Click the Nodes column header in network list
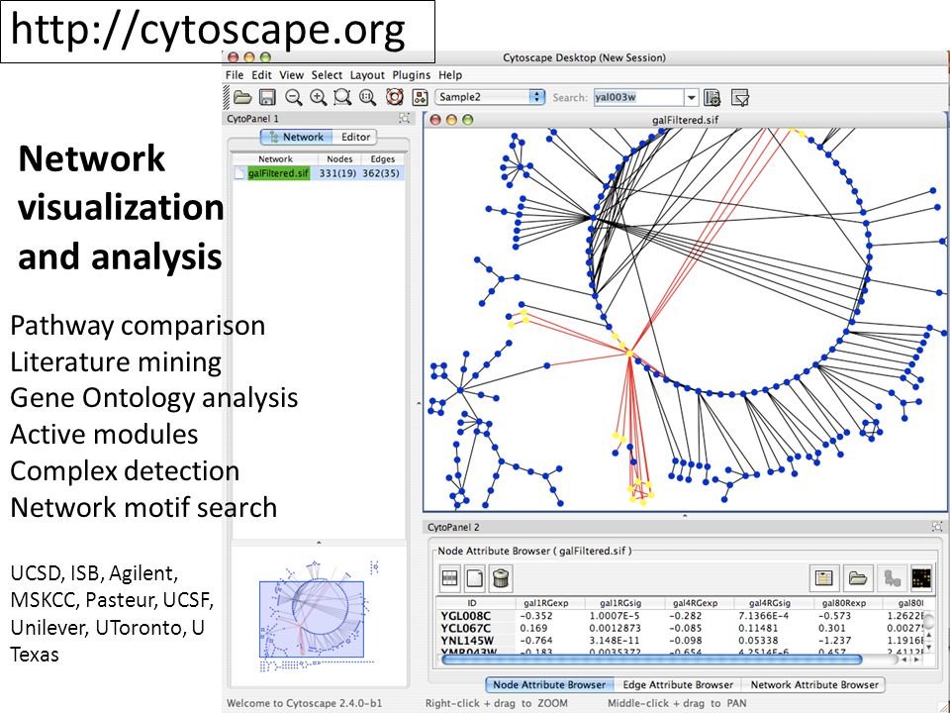 click(x=339, y=158)
